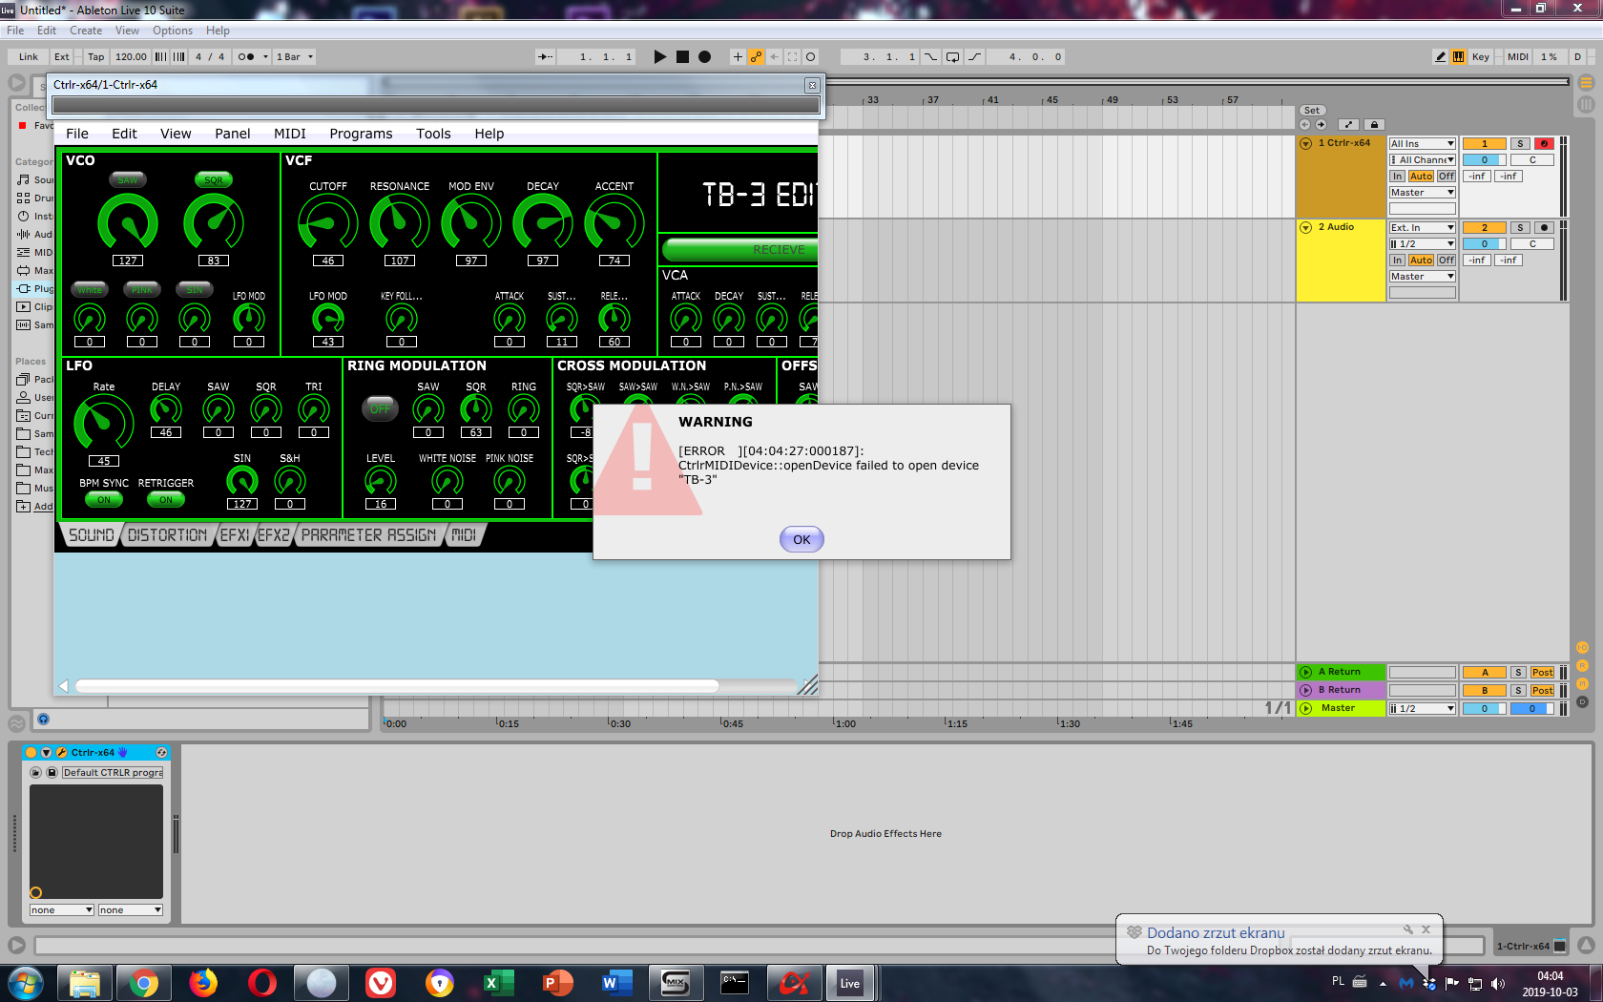
Task: Open the metronome settings dropdown arrow
Action: (265, 57)
